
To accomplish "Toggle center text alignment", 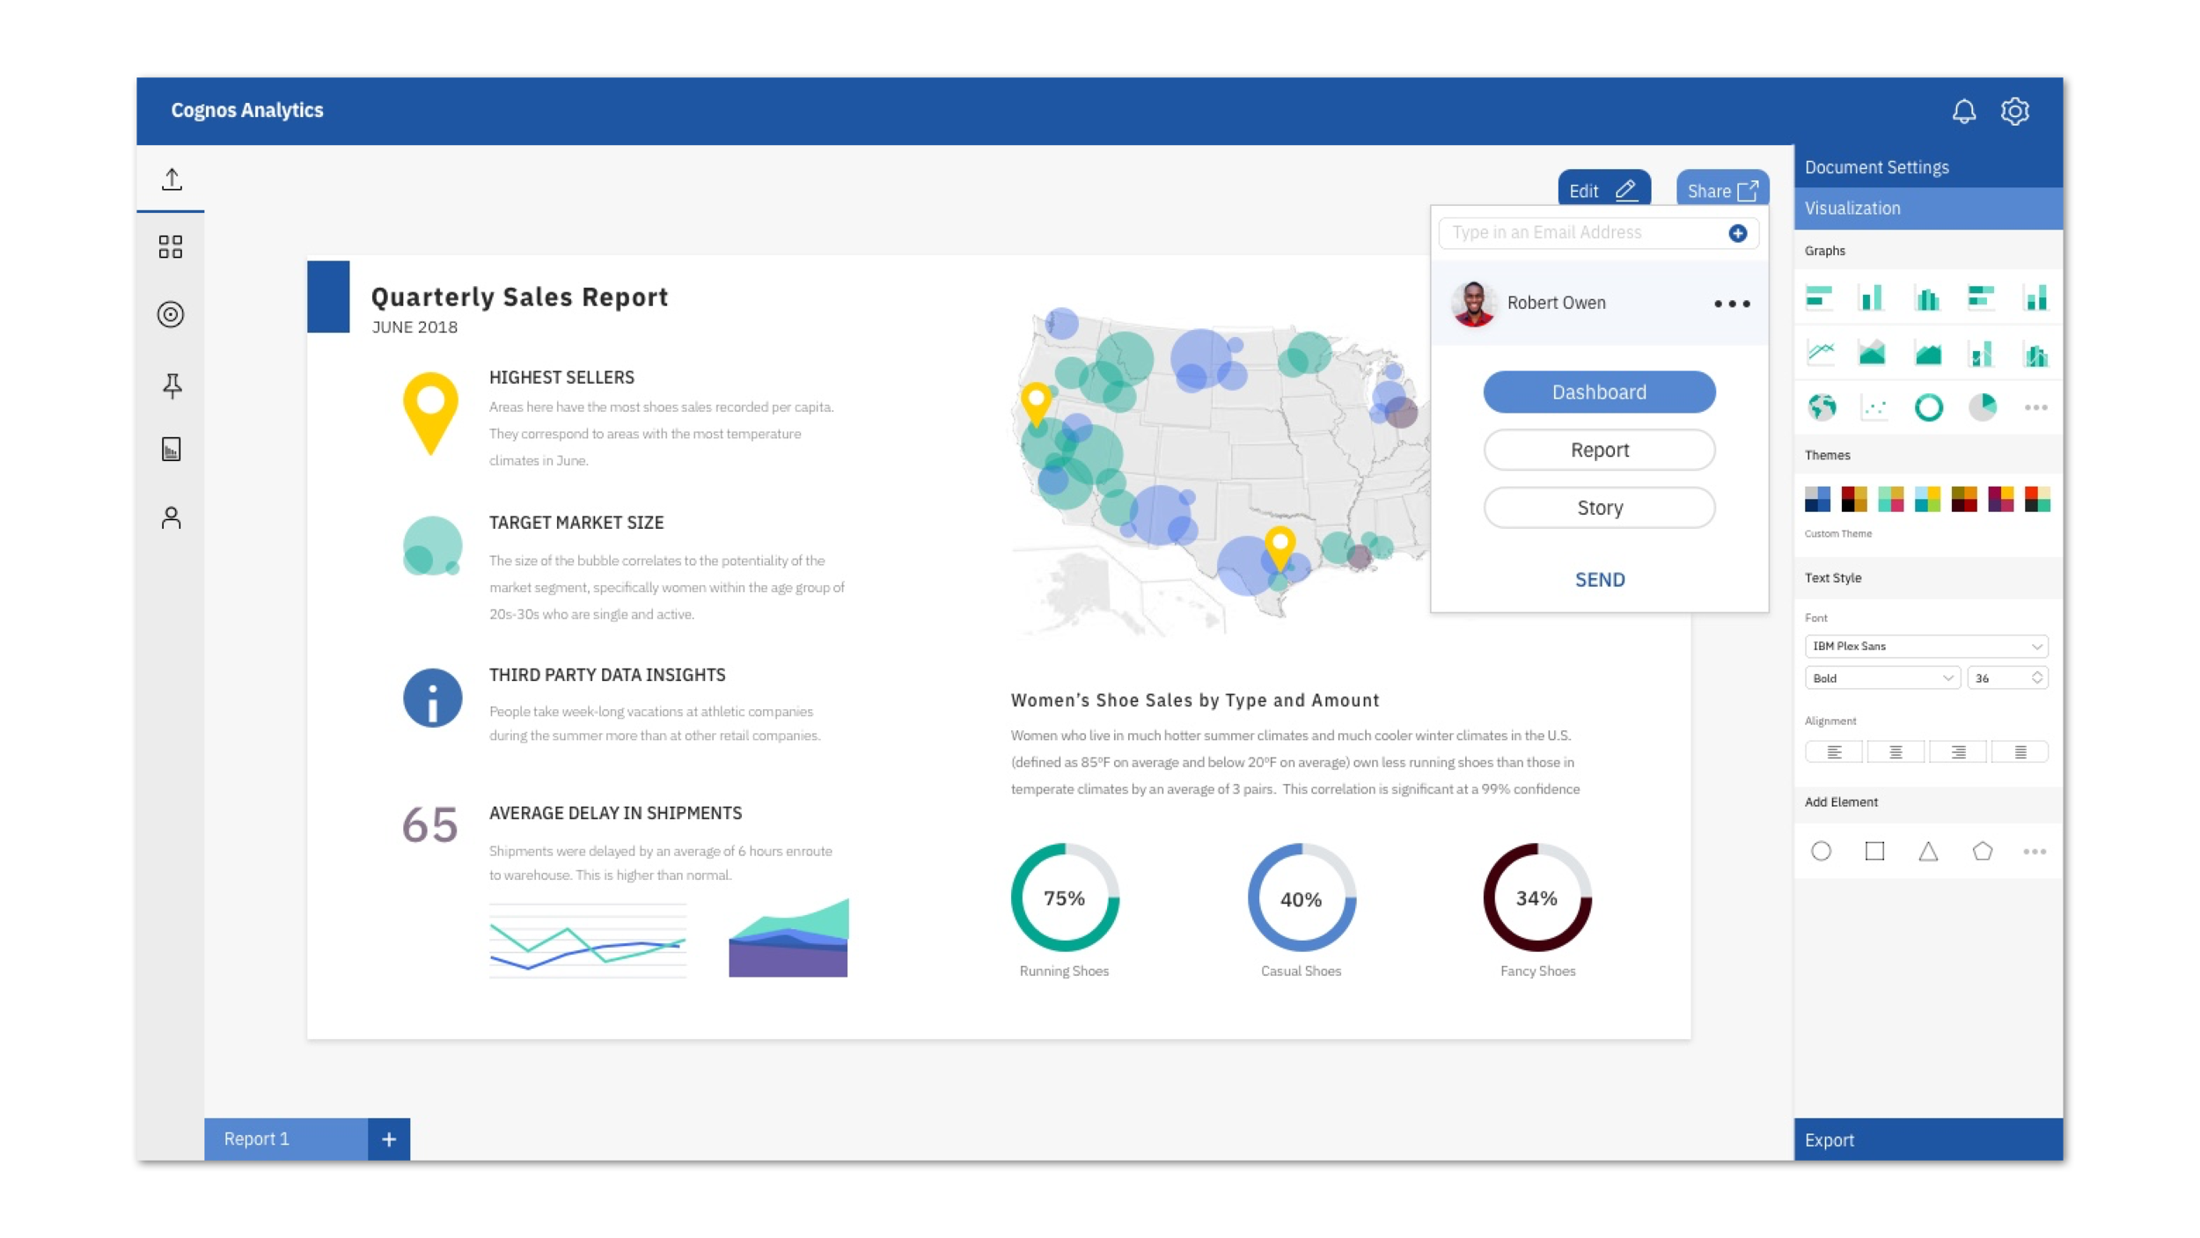I will (x=1896, y=752).
